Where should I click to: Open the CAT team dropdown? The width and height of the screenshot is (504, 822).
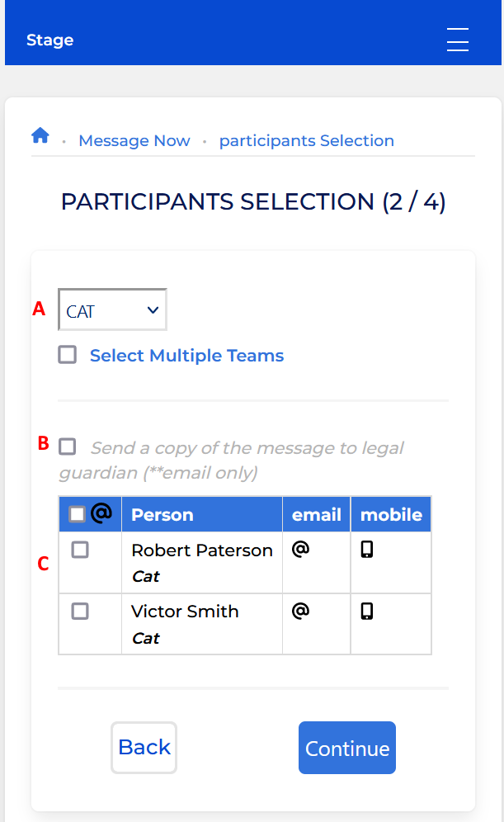pos(113,309)
